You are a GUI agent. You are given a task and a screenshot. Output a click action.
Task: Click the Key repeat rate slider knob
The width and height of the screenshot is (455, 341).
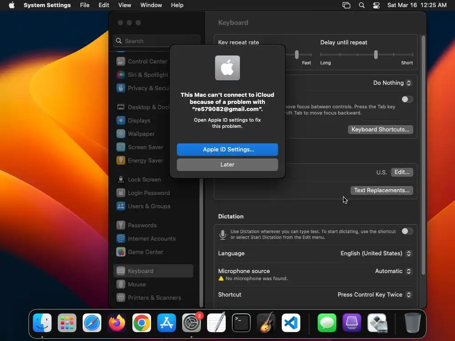click(x=296, y=55)
